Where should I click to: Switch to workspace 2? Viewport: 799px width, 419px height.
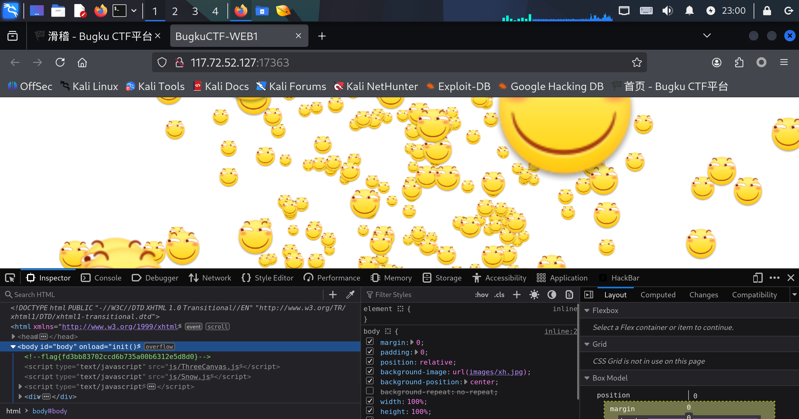(175, 11)
